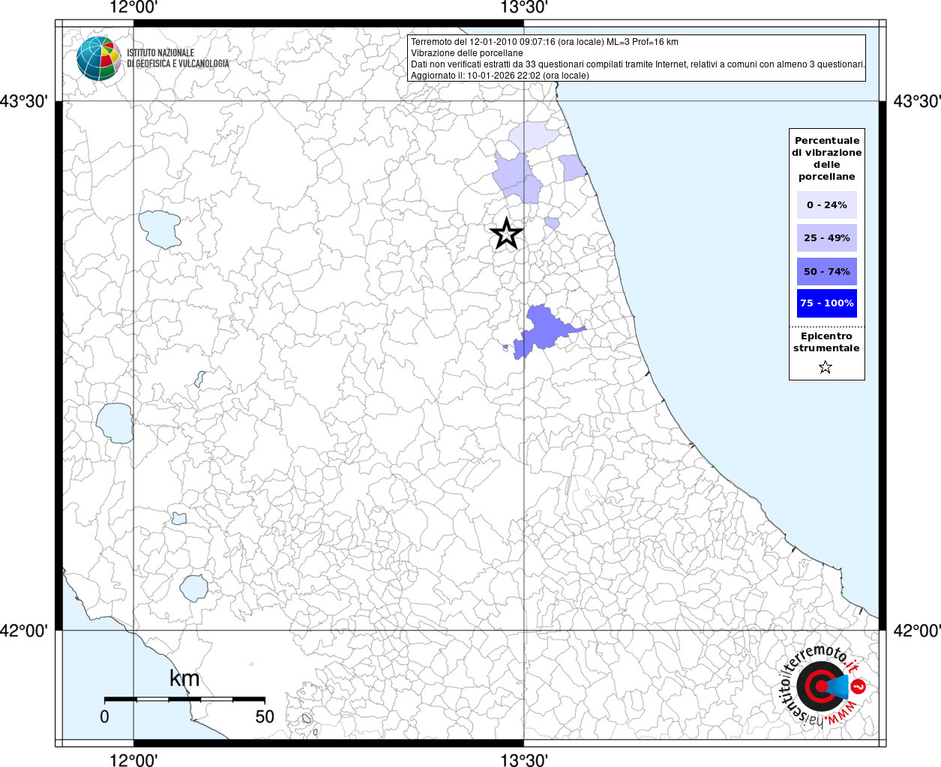Click the northernmost pale lavender municipality
Image resolution: width=941 pixels, height=767 pixels.
(x=532, y=136)
